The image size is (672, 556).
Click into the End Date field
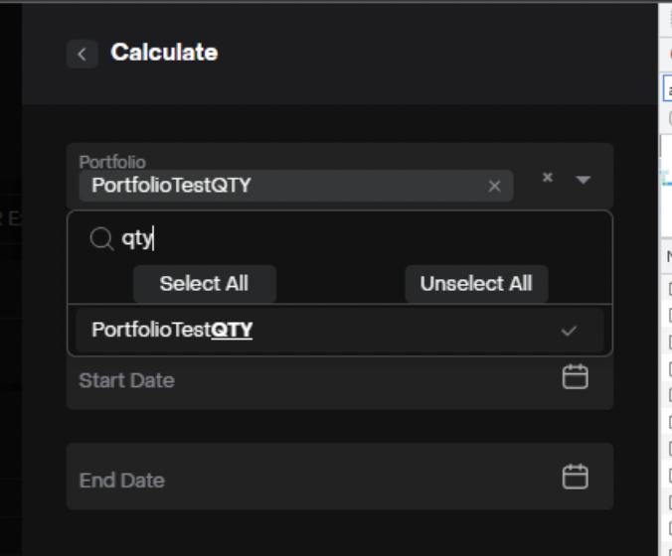pyautogui.click(x=298, y=480)
